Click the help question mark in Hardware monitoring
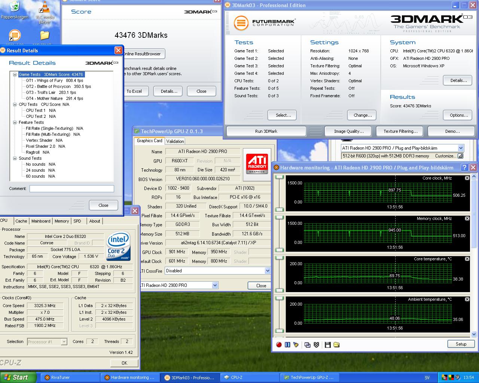 coord(464,168)
